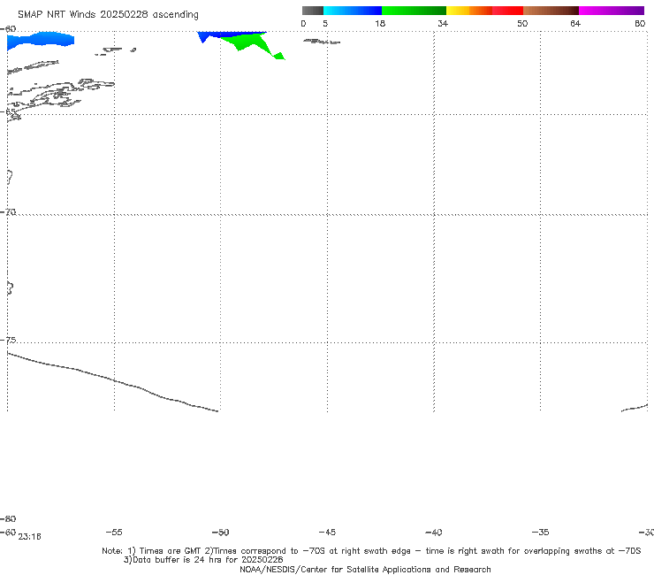Screen dimensions: 654x575
Task: Click the longitude label '-40'
Action: click(434, 532)
